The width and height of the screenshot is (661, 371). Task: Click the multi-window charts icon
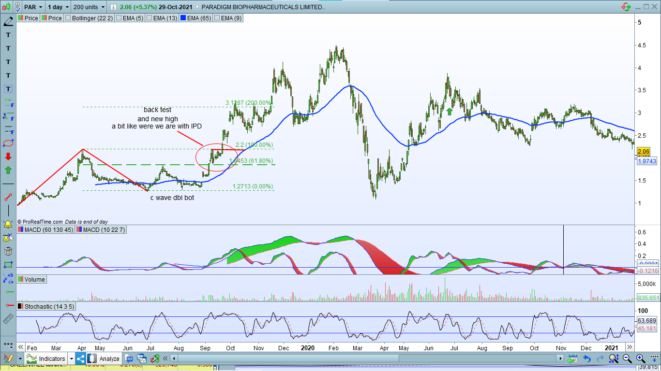(142, 358)
